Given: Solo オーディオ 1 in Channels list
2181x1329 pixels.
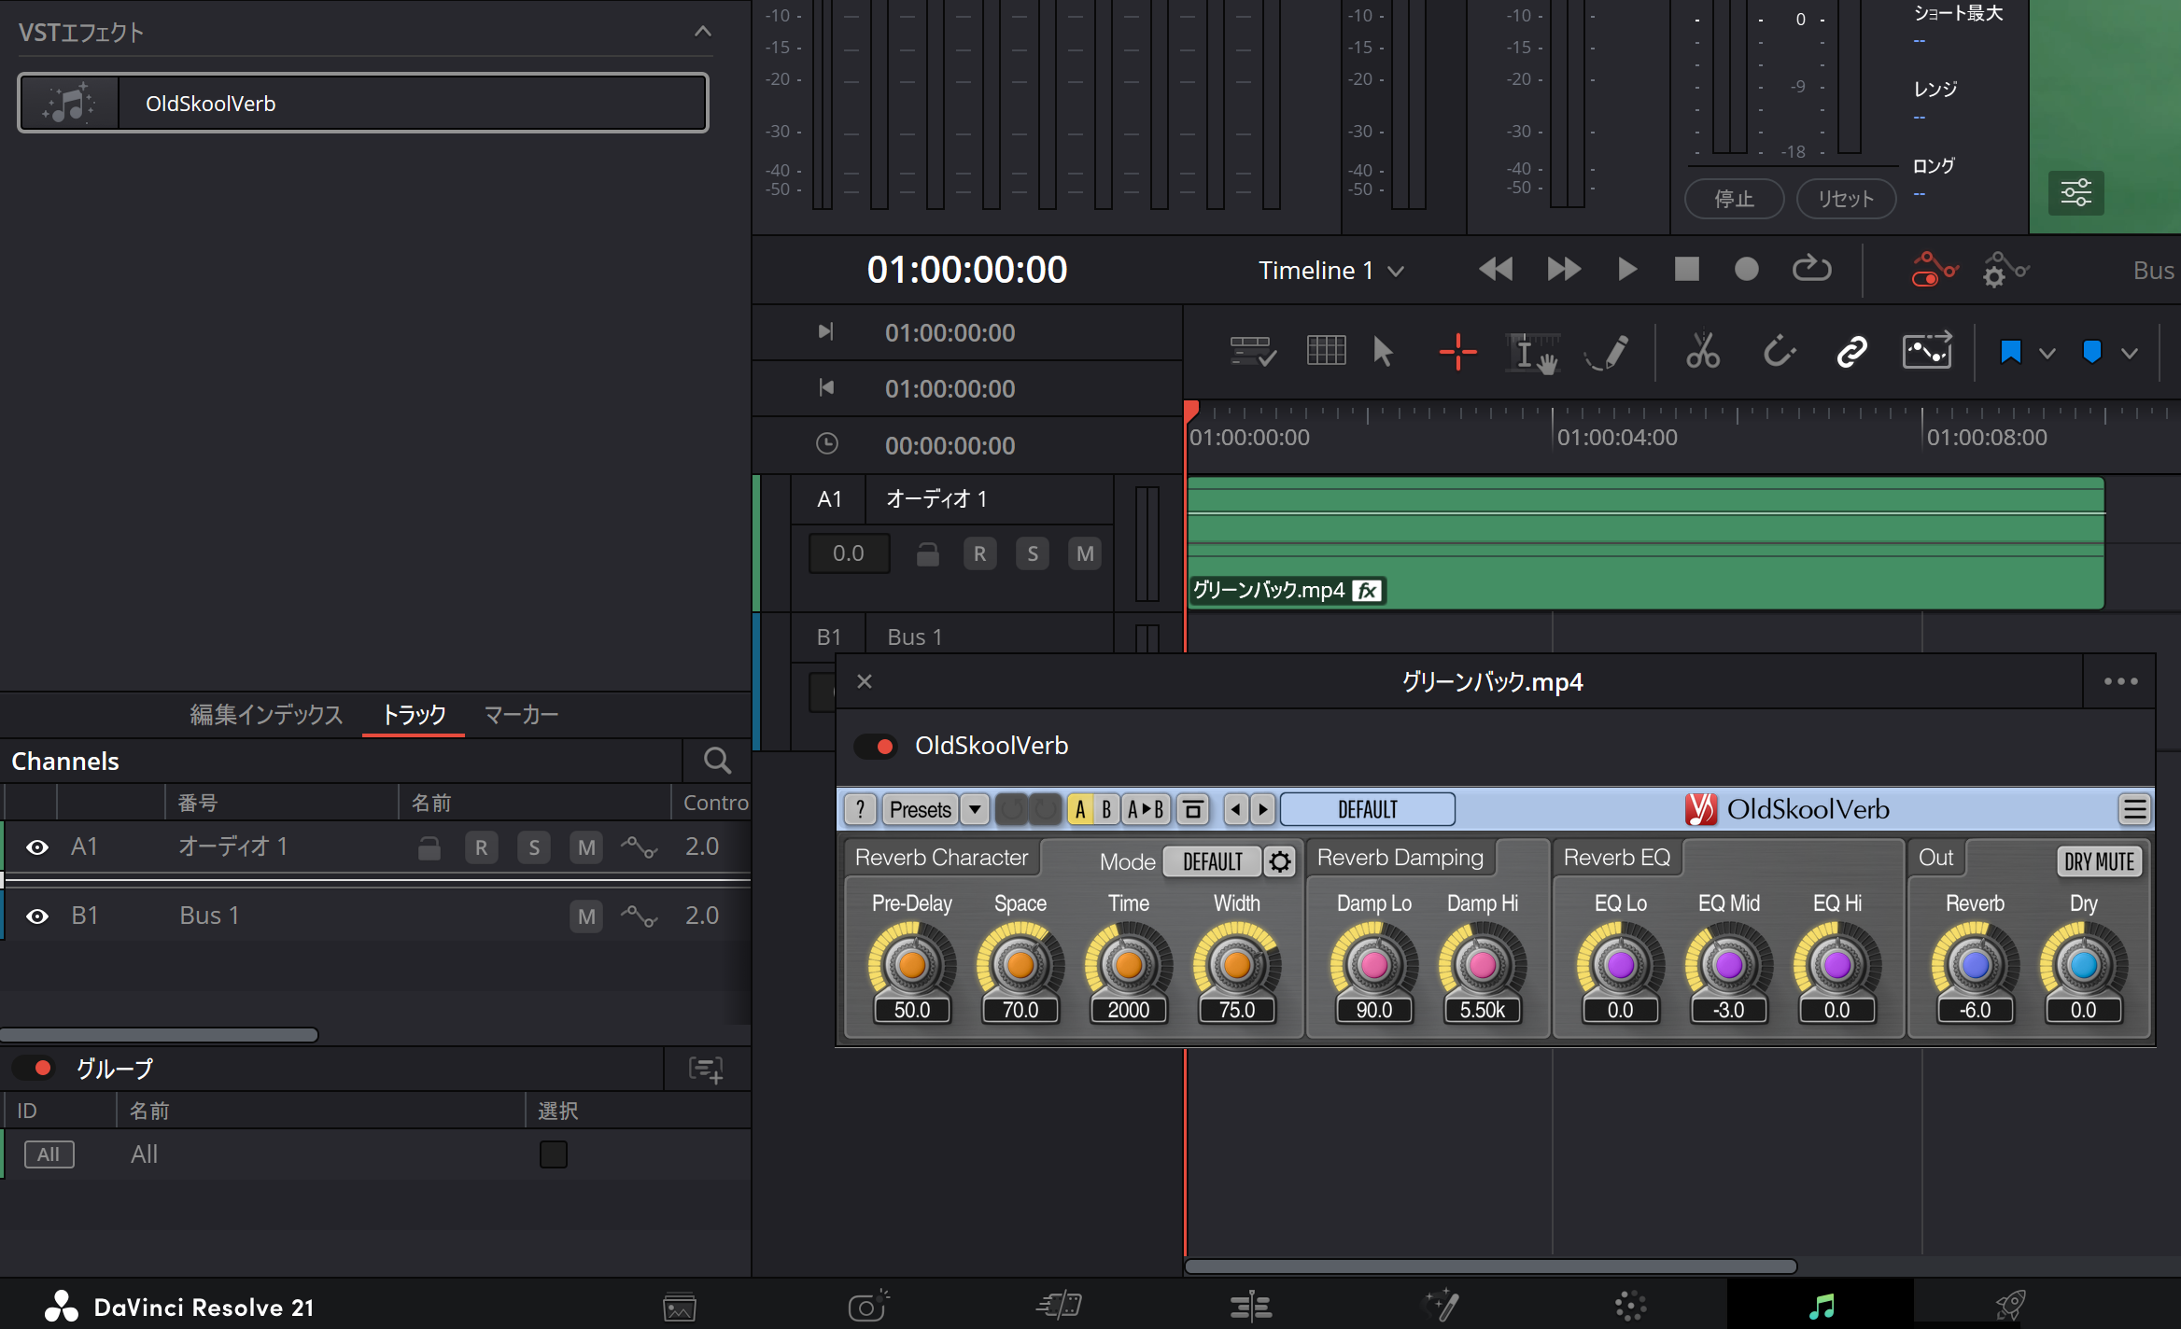Looking at the screenshot, I should [534, 847].
